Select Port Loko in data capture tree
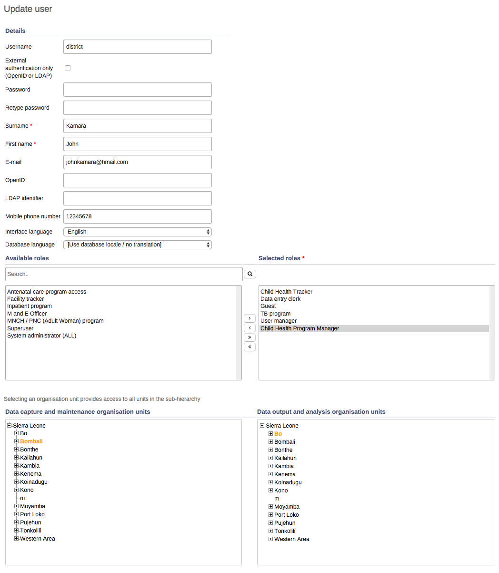This screenshot has height=573, width=499. pyautogui.click(x=32, y=514)
